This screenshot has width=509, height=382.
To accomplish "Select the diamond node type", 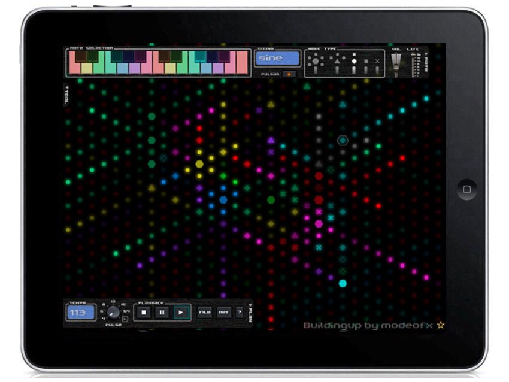I will click(x=355, y=61).
